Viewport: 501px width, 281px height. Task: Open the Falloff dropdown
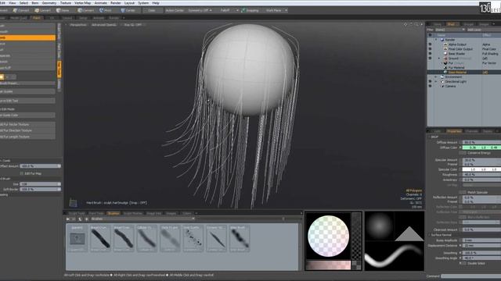227,10
